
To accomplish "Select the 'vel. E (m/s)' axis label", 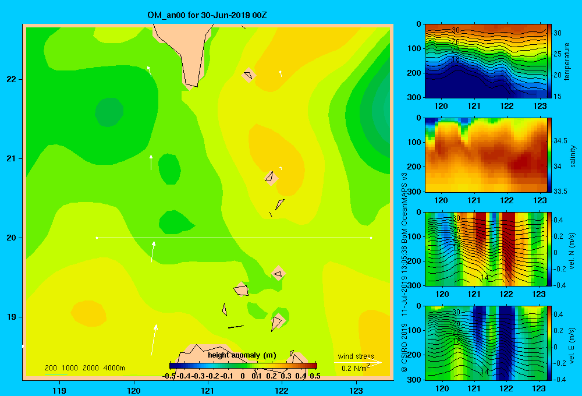I will (x=572, y=345).
